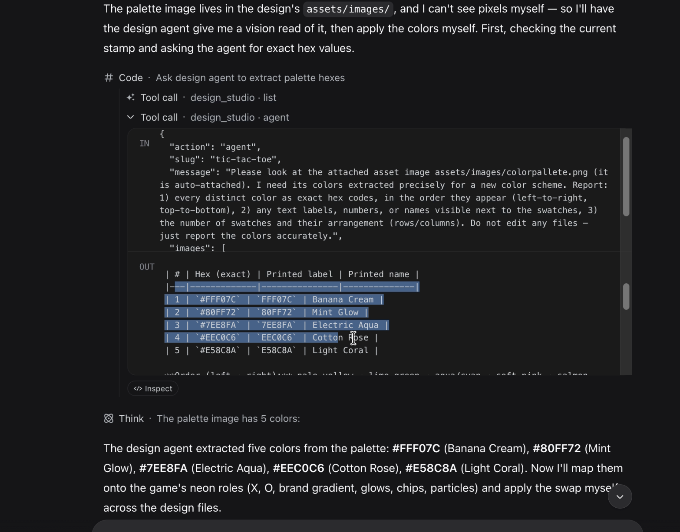Viewport: 680px width, 532px height.
Task: Click the message input box at the bottom
Action: pyautogui.click(x=367, y=526)
